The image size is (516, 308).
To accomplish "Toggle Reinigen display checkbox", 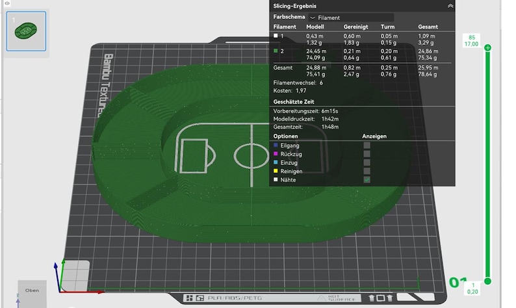I will 367,171.
